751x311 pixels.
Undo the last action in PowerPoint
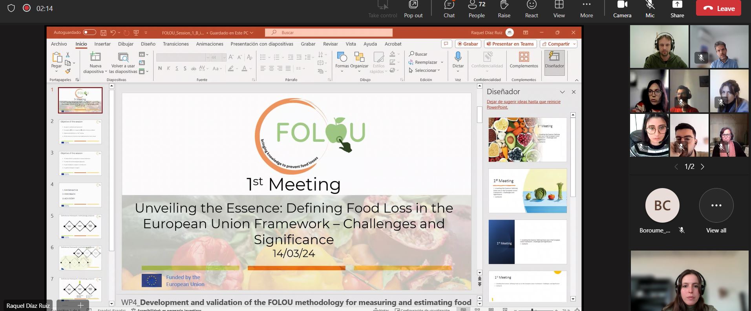pos(113,33)
